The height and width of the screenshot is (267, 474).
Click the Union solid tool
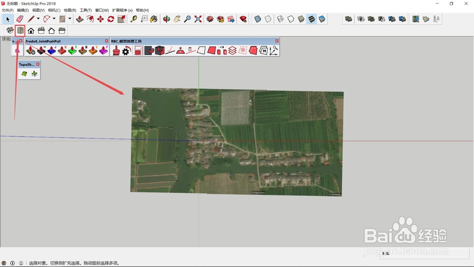tap(371, 19)
